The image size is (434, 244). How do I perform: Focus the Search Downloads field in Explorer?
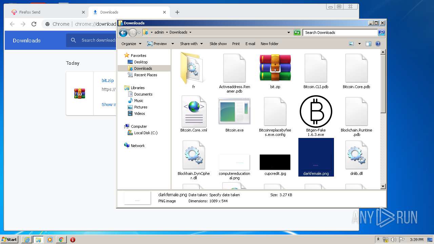[340, 33]
